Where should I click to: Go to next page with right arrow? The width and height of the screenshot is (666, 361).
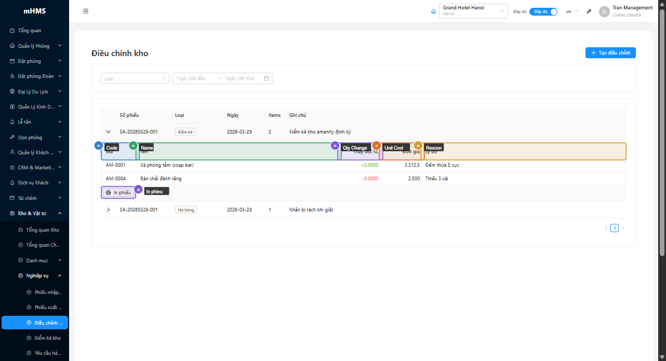(623, 229)
